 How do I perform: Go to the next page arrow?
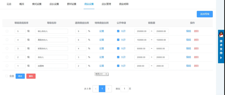click(109, 89)
